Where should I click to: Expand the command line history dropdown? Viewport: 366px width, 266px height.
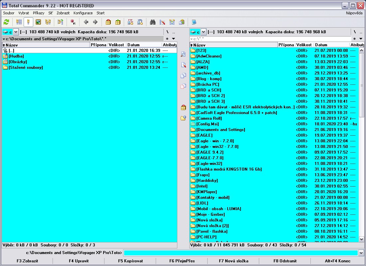pos(361,253)
